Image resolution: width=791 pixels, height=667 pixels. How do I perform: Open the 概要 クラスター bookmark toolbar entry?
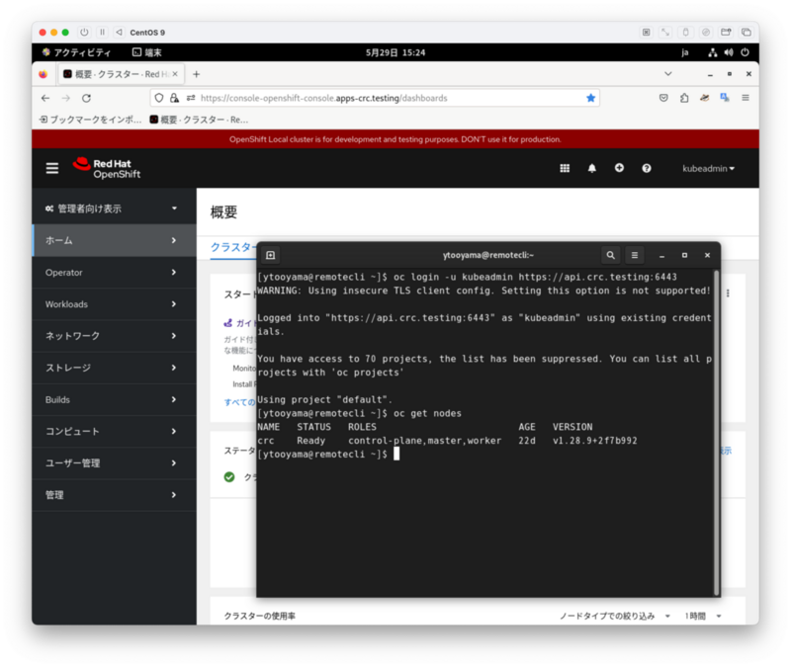tap(199, 120)
